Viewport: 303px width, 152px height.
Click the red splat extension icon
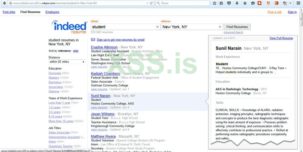click(x=259, y=3)
